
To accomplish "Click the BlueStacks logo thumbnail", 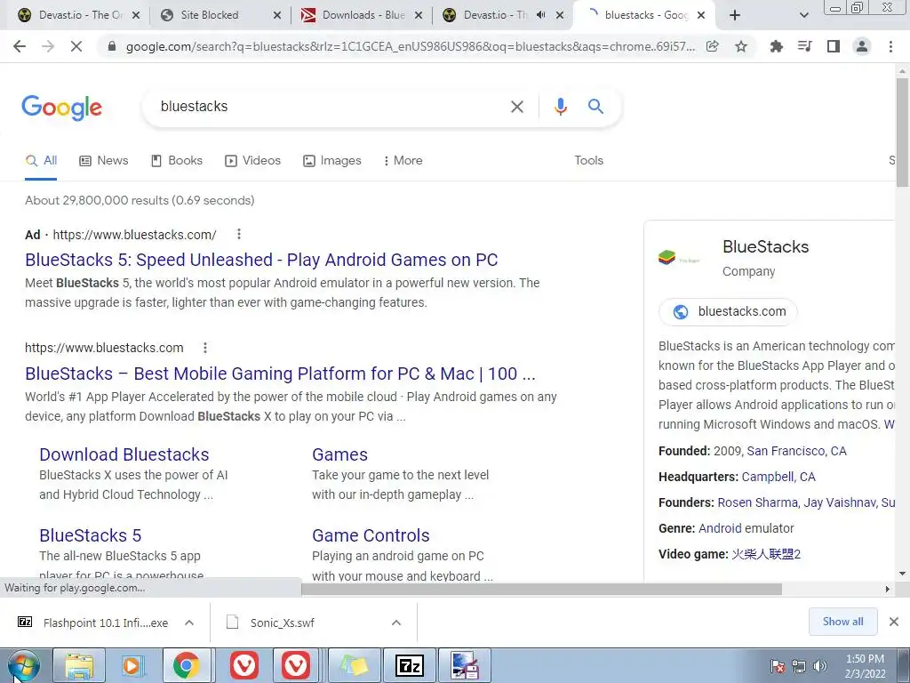I will click(x=679, y=257).
